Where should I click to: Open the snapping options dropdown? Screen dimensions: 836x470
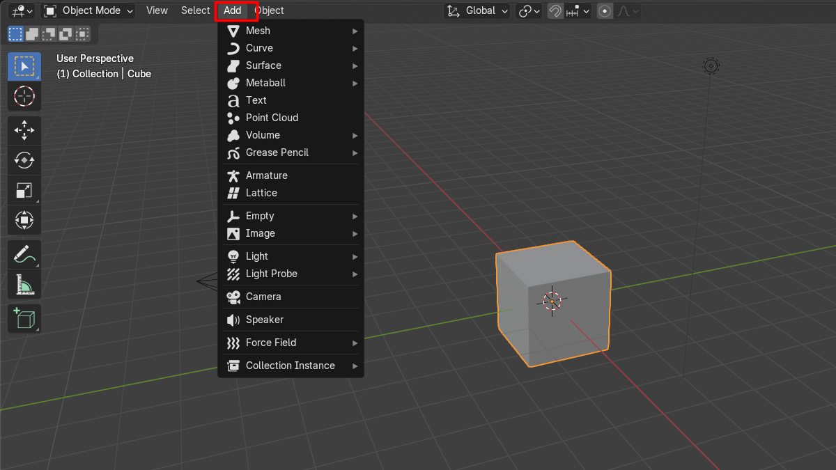pos(578,10)
